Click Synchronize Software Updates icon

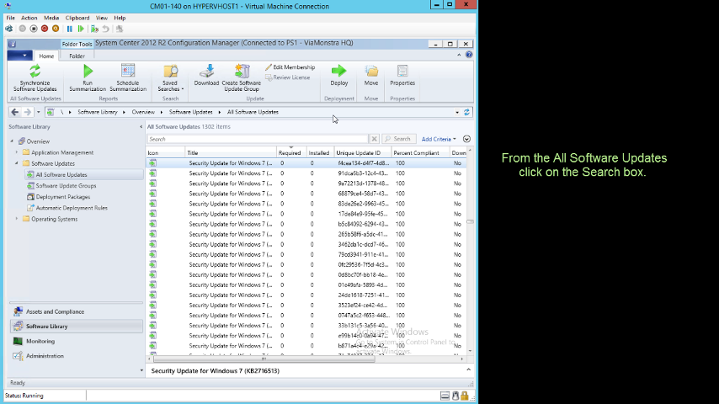point(35,72)
